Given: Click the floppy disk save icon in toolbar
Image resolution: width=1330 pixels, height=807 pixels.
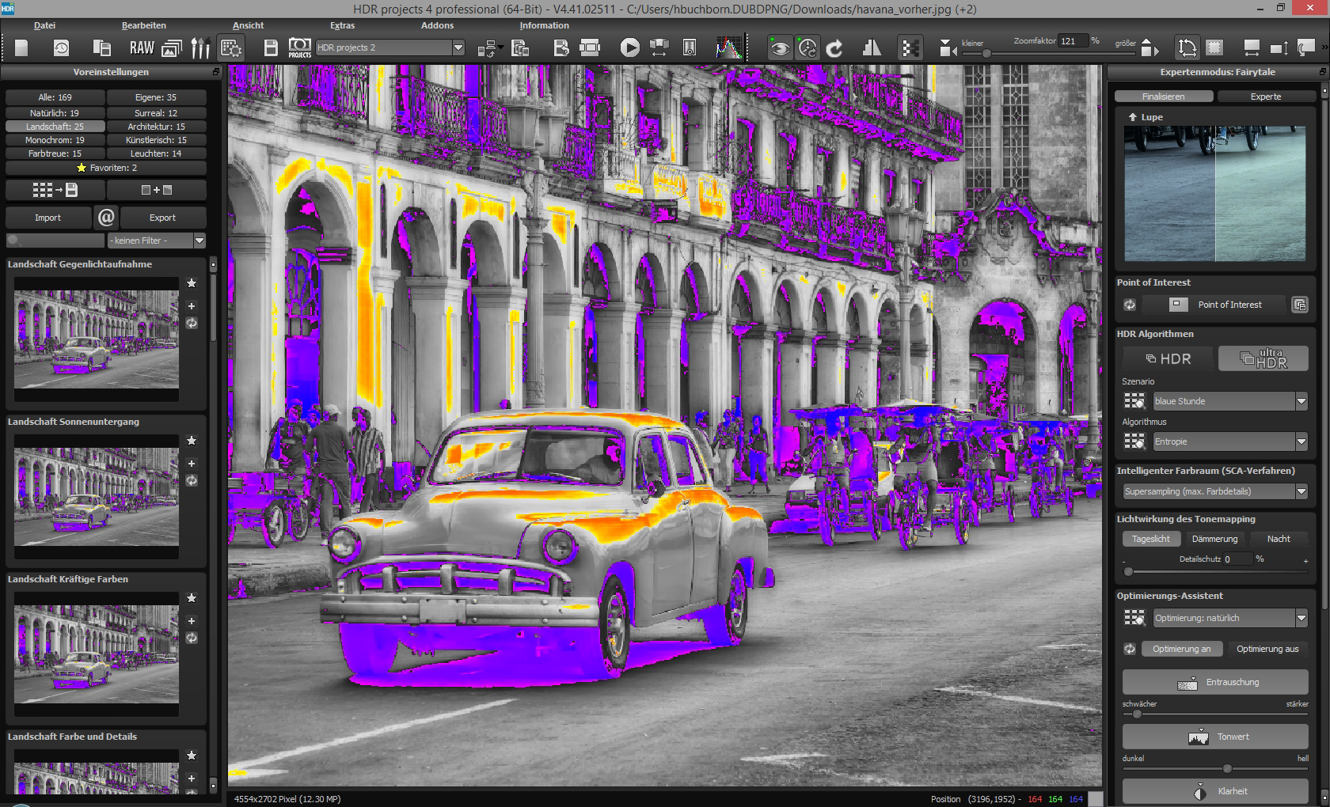Looking at the screenshot, I should coord(271,48).
